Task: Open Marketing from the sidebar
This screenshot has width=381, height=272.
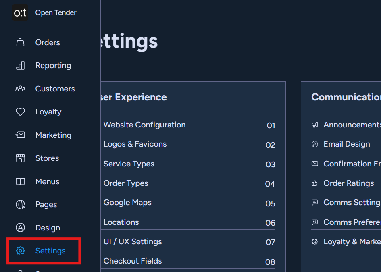Action: pyautogui.click(x=54, y=135)
